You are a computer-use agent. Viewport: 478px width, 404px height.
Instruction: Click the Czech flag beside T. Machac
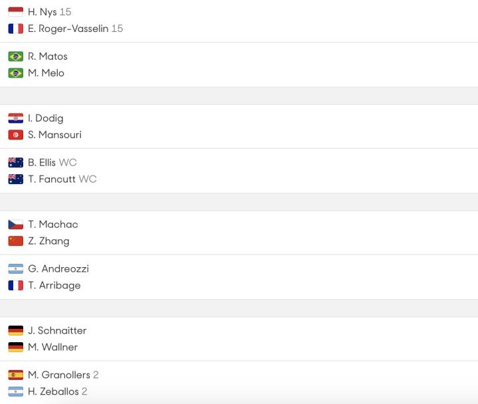[x=15, y=225]
